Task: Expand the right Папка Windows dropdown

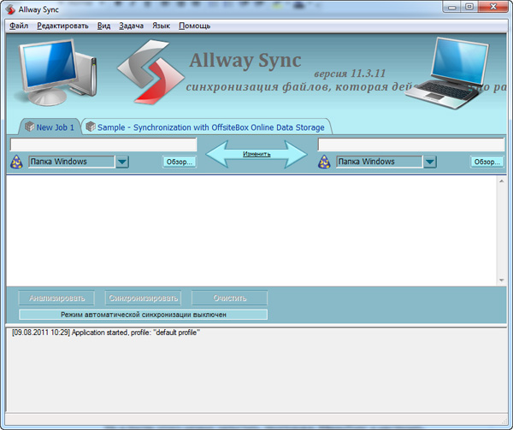Action: pyautogui.click(x=429, y=162)
